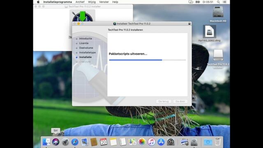The image size is (263, 148).
Task: Launch Siri from the Dock
Action: tap(55, 142)
